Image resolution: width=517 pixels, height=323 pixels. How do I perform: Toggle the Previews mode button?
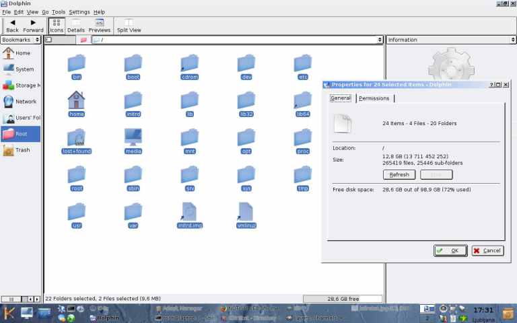coord(100,26)
